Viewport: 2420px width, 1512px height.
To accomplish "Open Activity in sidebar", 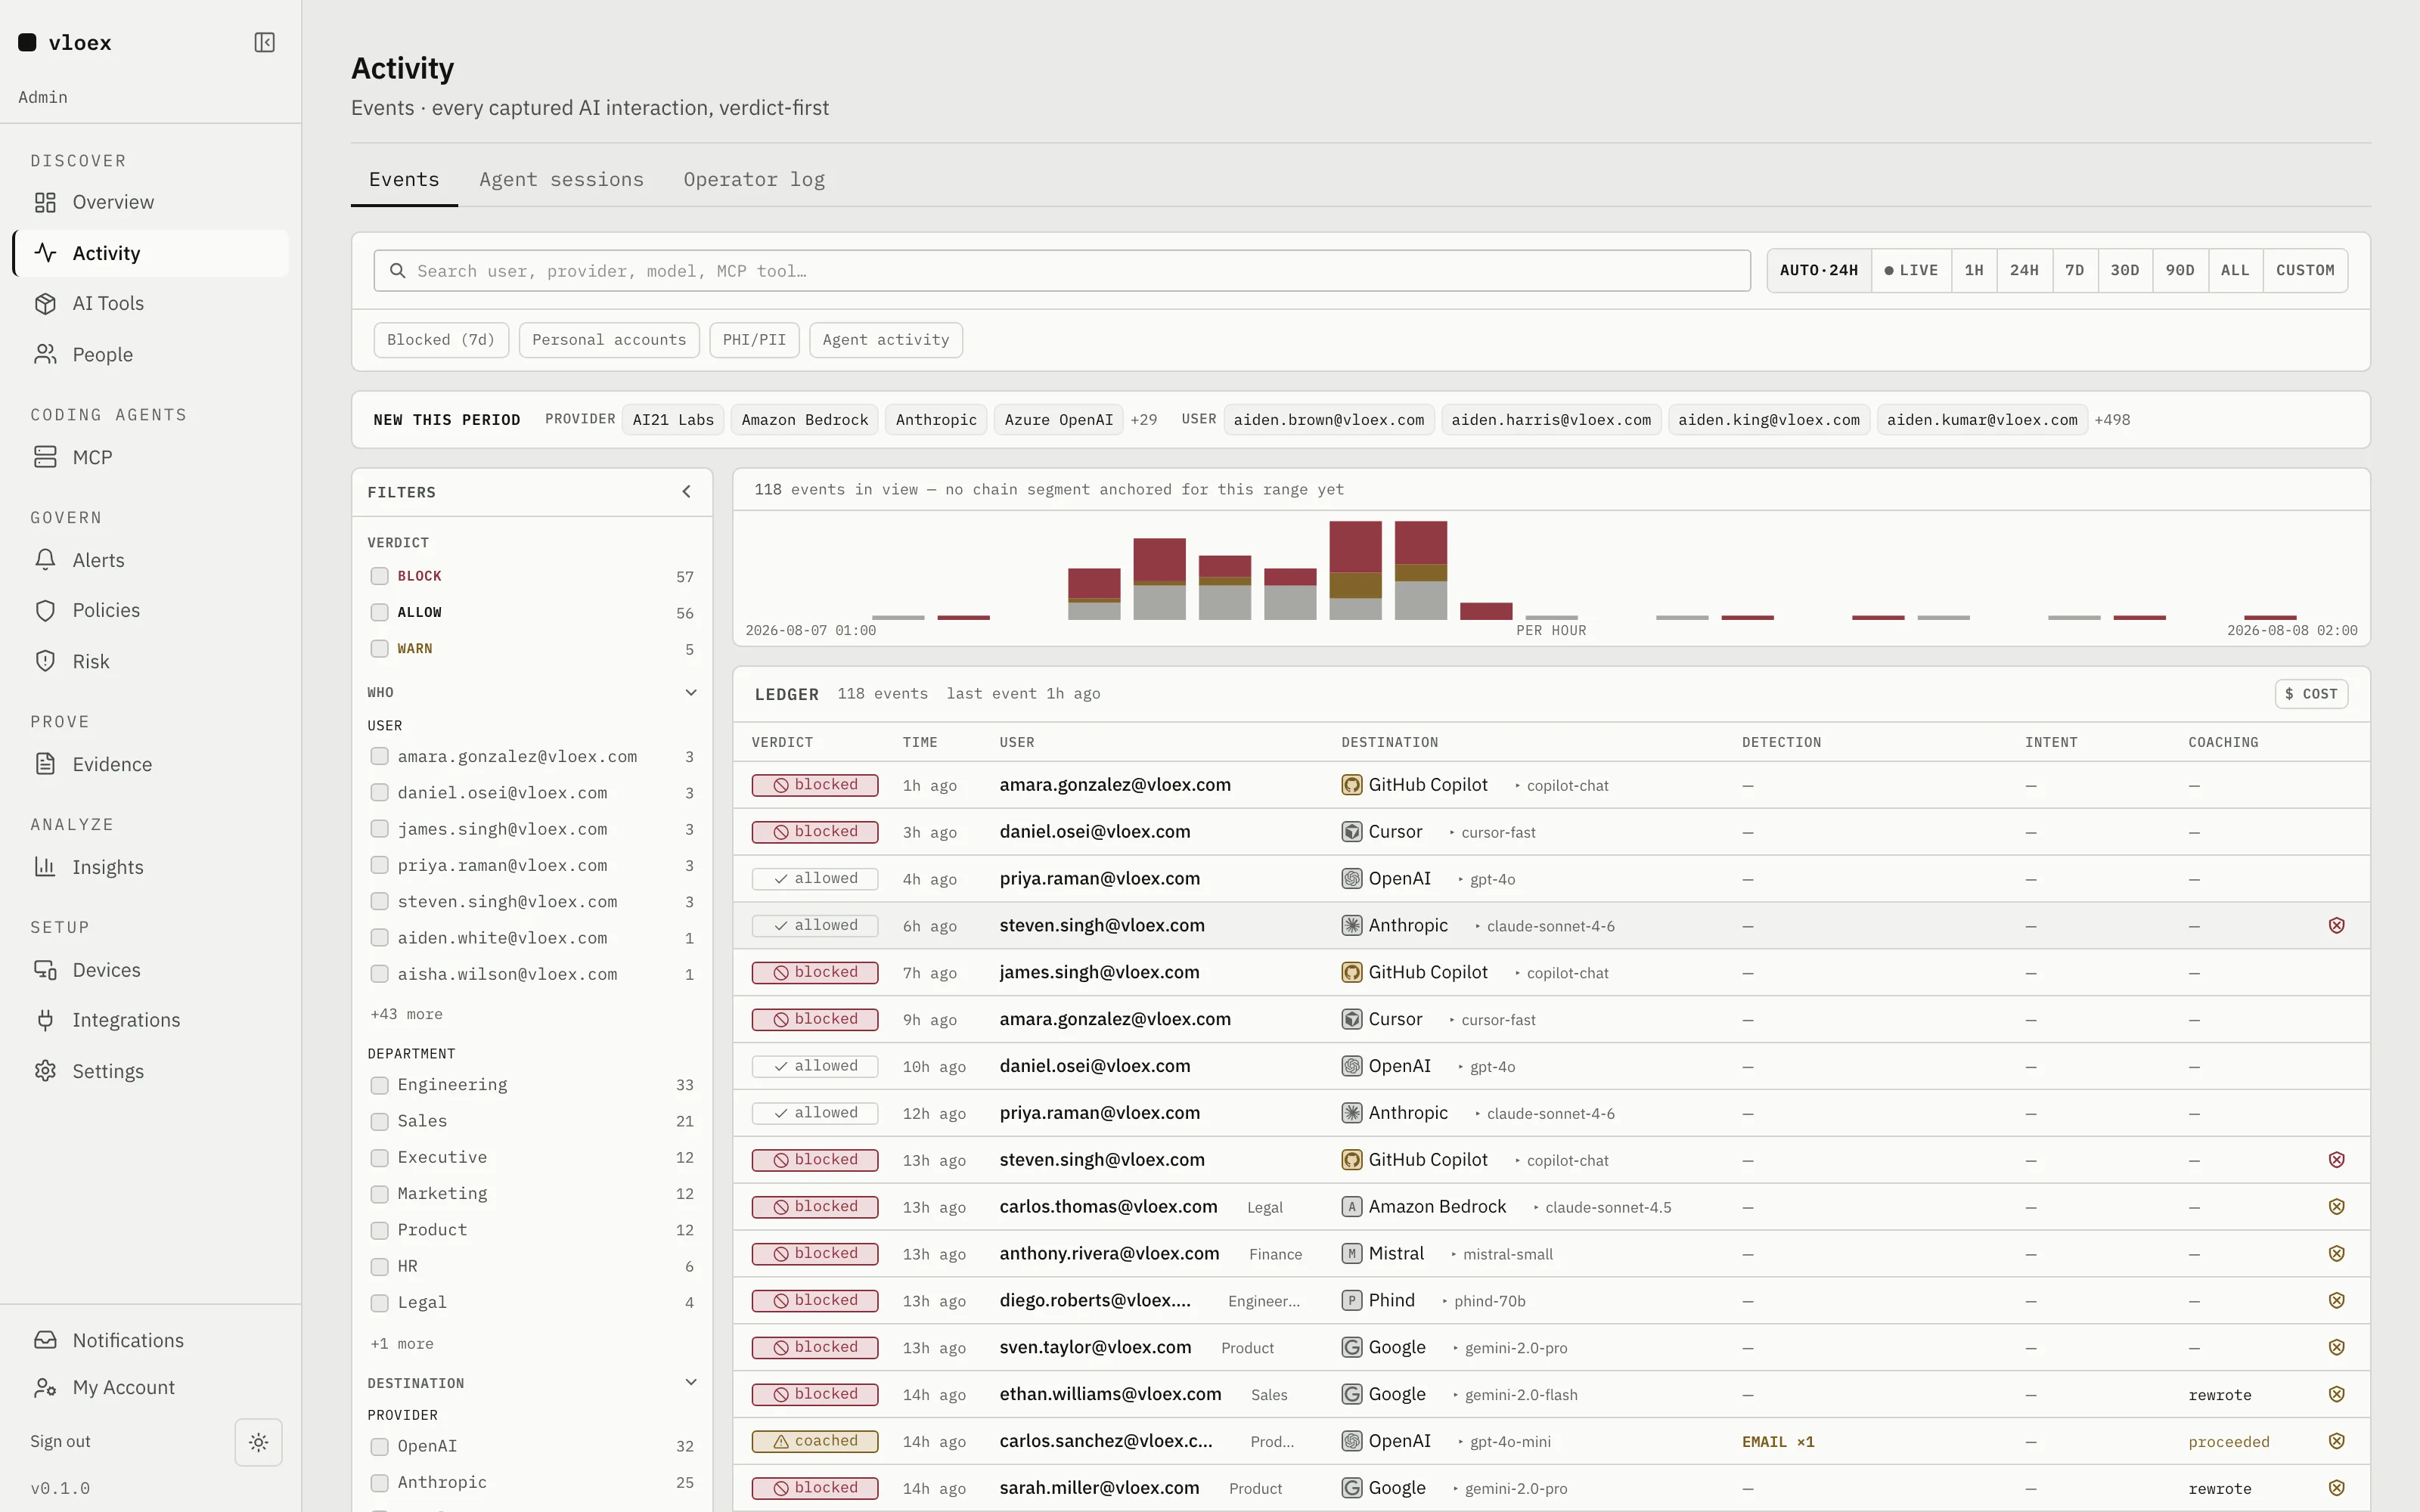I will click(151, 253).
